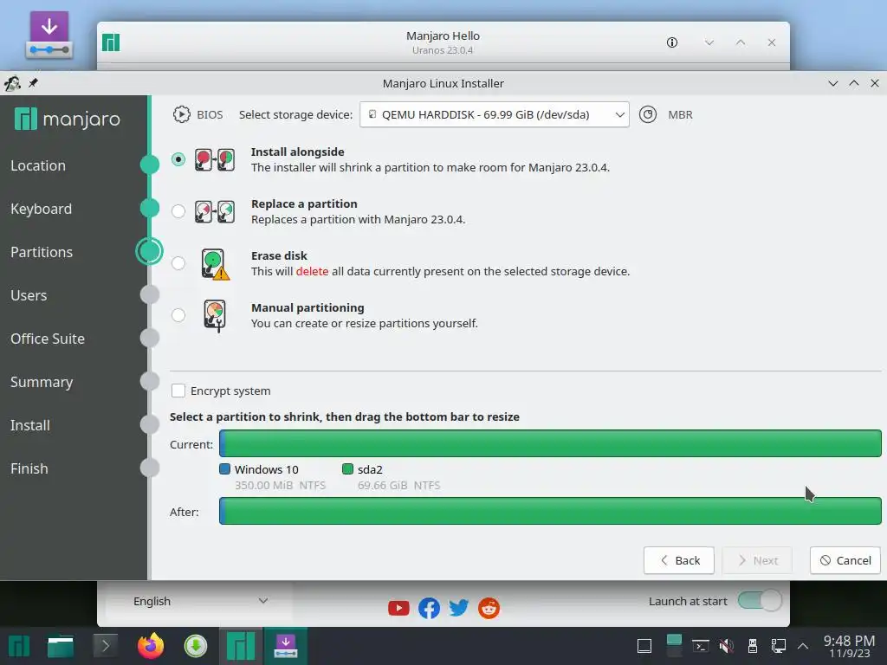The image size is (887, 665).
Task: Click the BIOS gear icon
Action: 182,115
